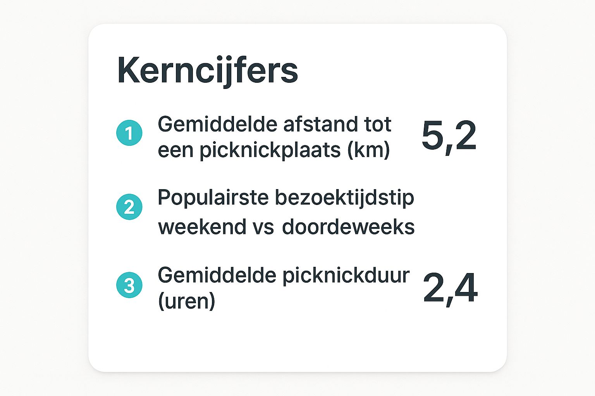Click 'weekend vs doordeweeks' text
The height and width of the screenshot is (396, 595).
point(286,227)
